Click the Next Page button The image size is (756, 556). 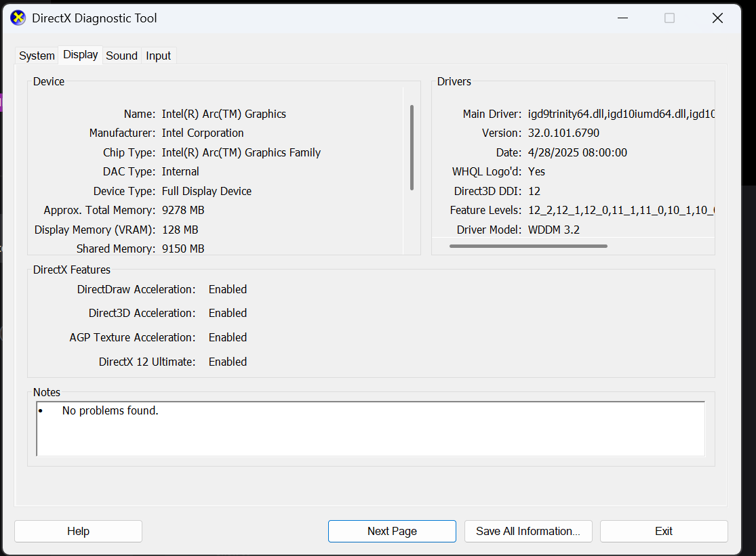pos(392,531)
